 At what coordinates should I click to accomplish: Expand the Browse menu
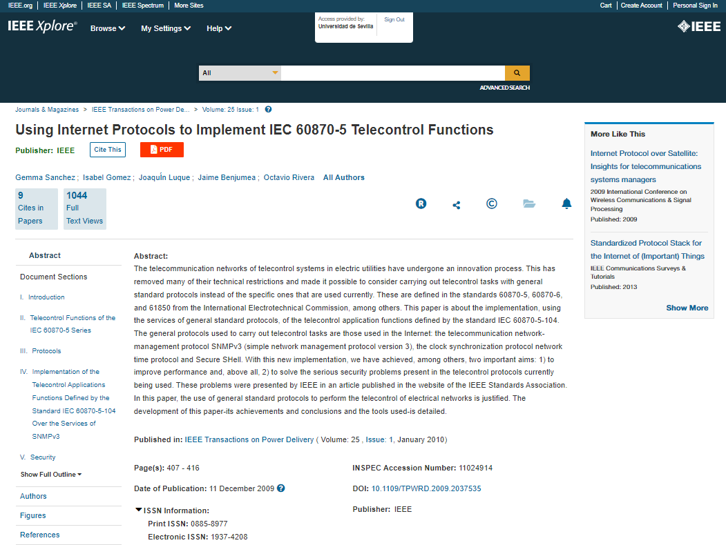(108, 28)
